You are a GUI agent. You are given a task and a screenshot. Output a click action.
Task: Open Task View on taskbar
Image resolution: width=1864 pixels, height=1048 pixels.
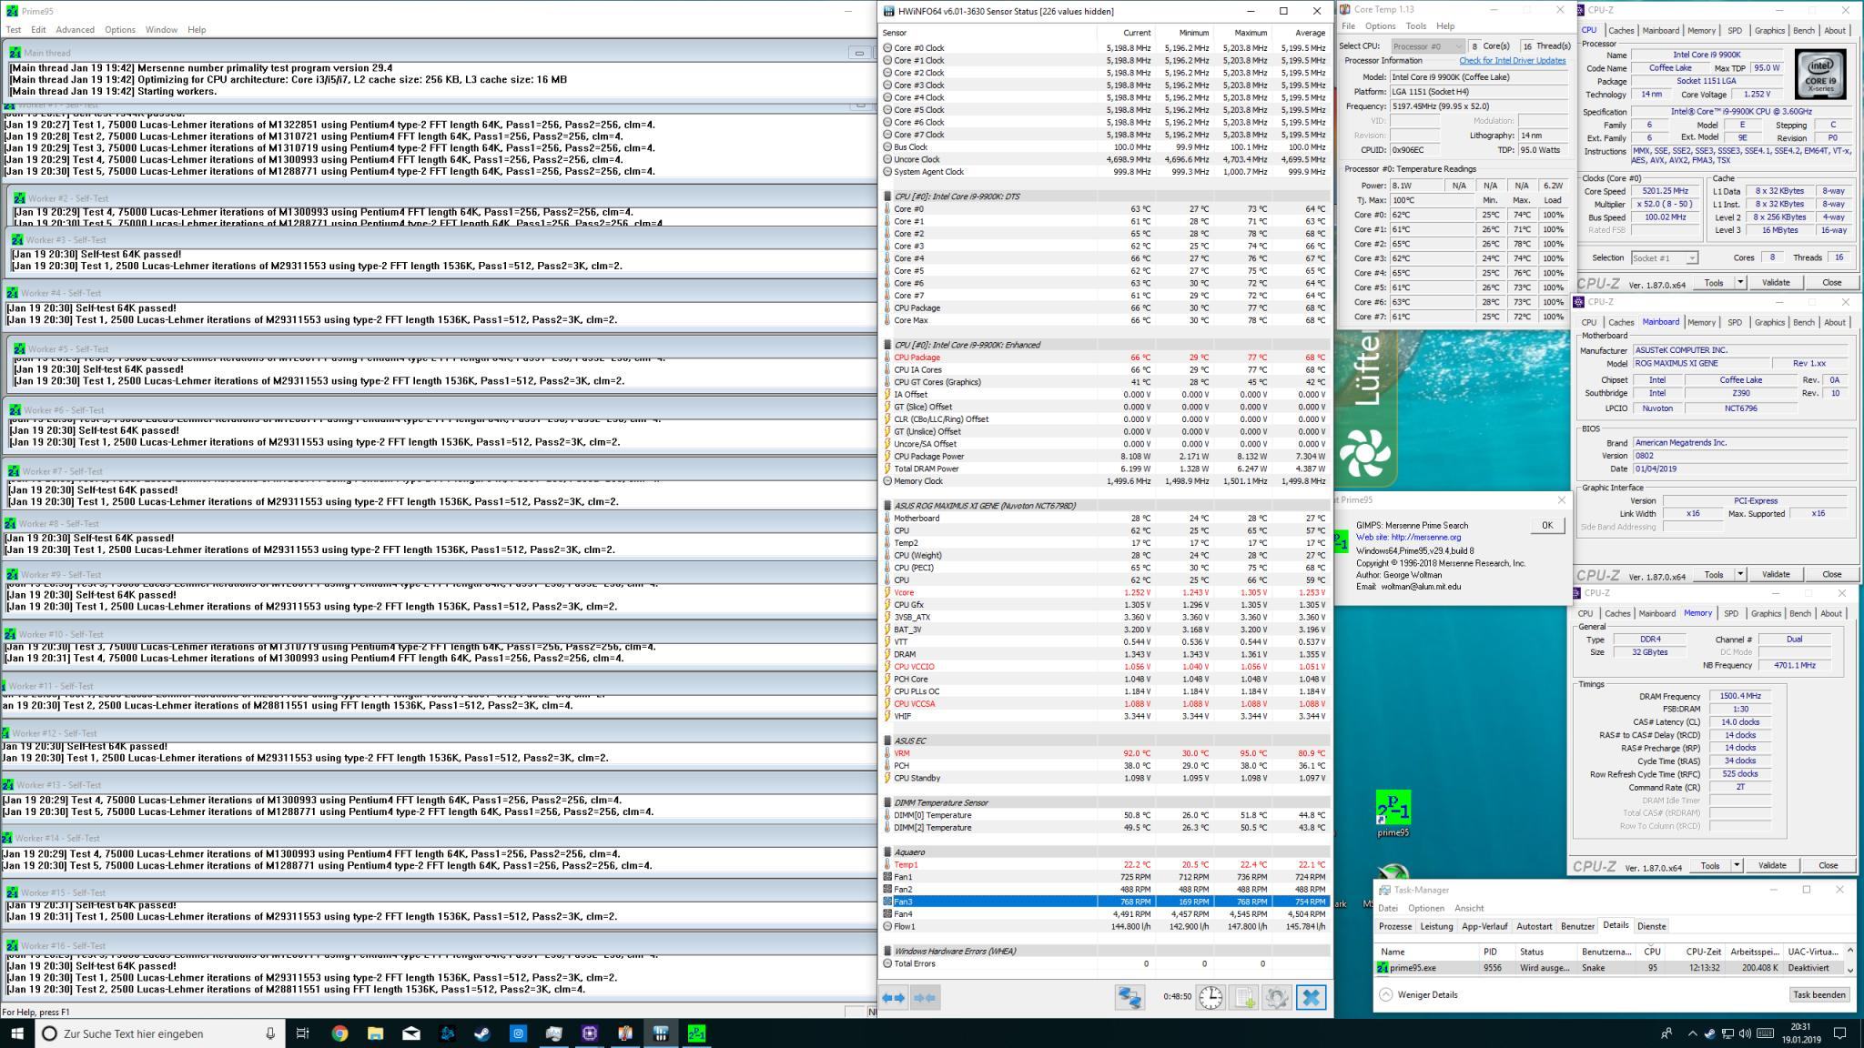click(303, 1033)
